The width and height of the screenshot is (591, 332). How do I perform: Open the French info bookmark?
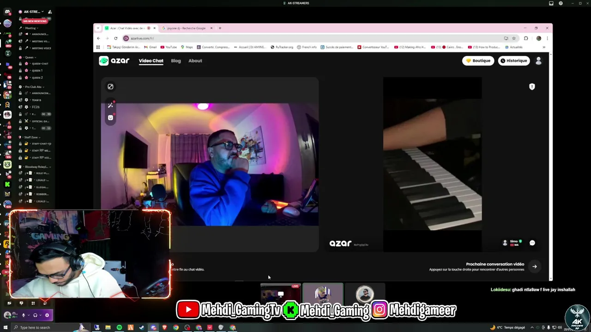pyautogui.click(x=307, y=47)
